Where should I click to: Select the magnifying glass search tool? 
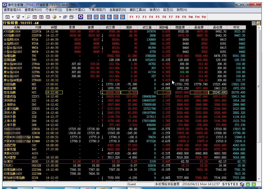[28, 17]
